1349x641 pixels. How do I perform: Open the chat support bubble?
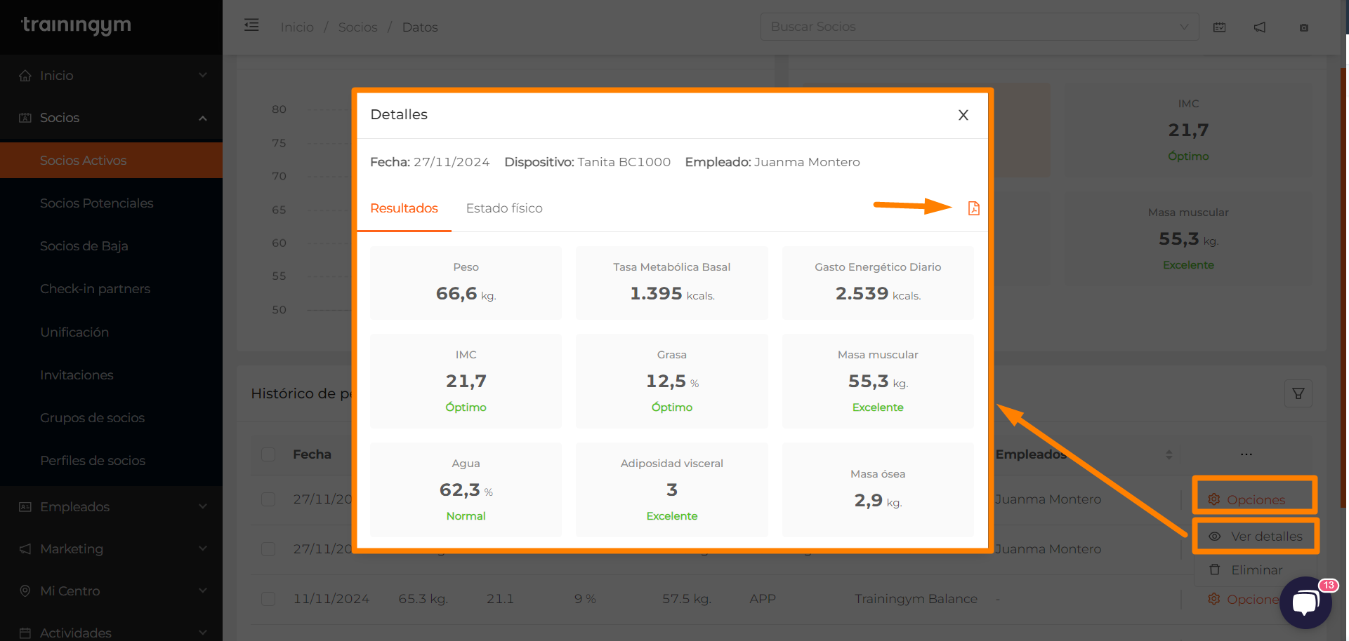(x=1305, y=602)
